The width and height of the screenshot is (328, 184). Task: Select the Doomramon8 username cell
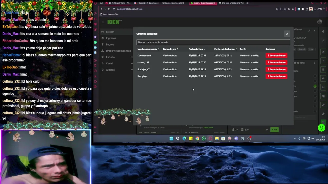[144, 55]
